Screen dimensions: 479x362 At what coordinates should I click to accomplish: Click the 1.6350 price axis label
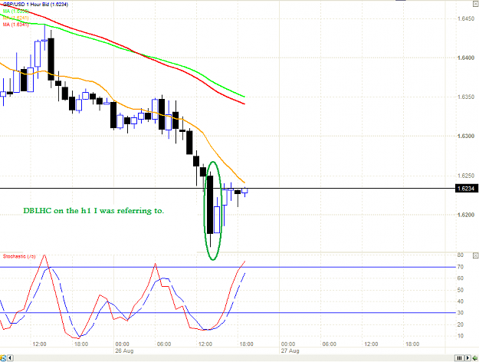(x=466, y=97)
